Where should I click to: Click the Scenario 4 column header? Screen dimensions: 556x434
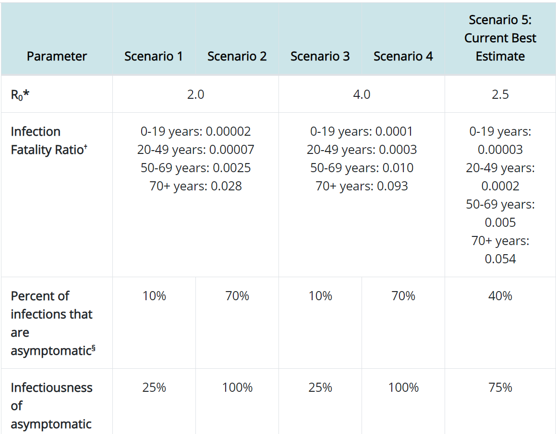click(x=403, y=56)
